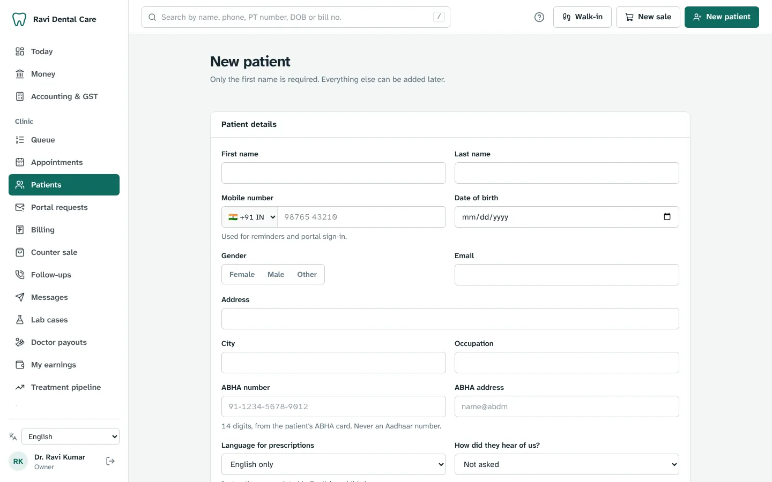Open the date of birth calendar picker
772x482 pixels.
(x=667, y=216)
